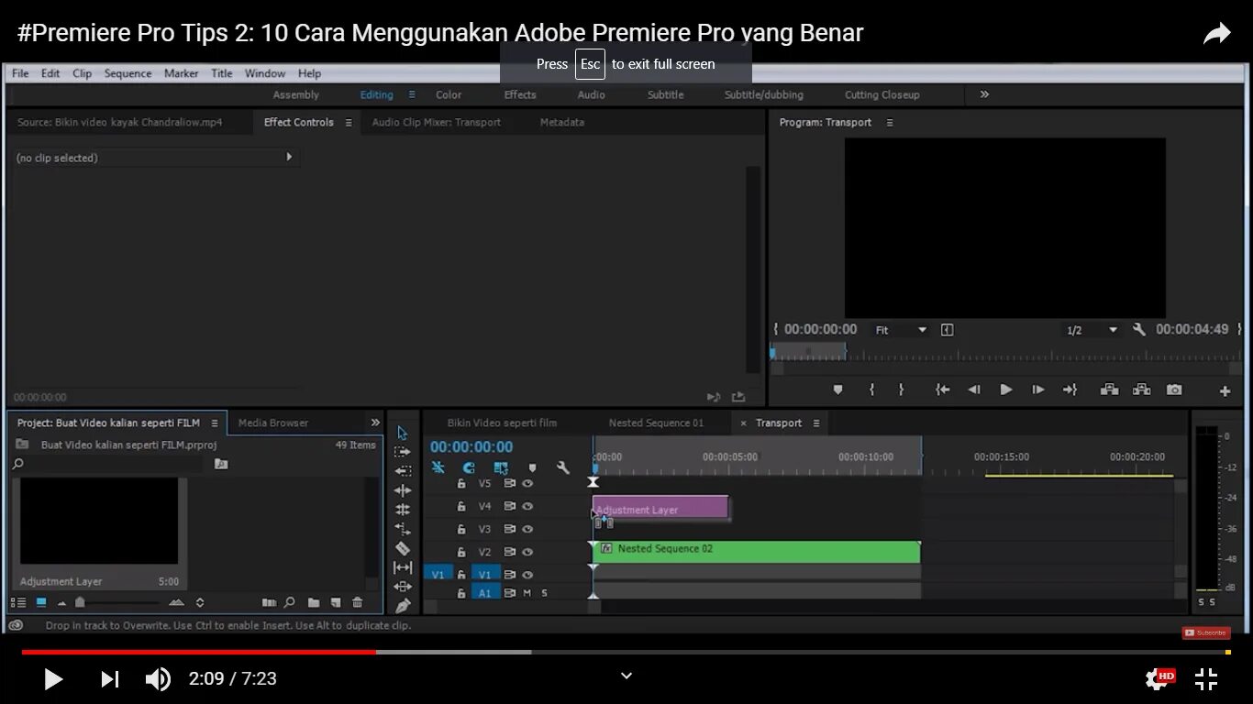Click the Find magnifier in Project panel footer
1253x704 pixels.
coord(290,602)
